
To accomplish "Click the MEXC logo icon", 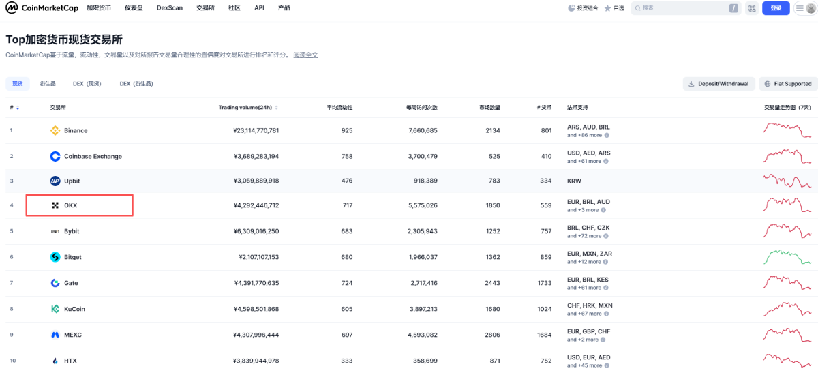I will 55,335.
